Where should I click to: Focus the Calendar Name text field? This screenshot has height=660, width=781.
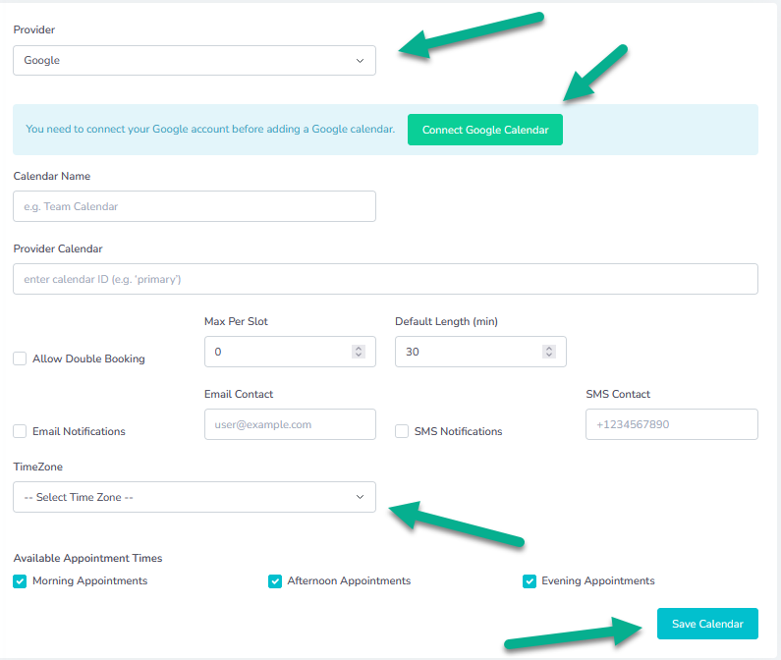tap(194, 206)
